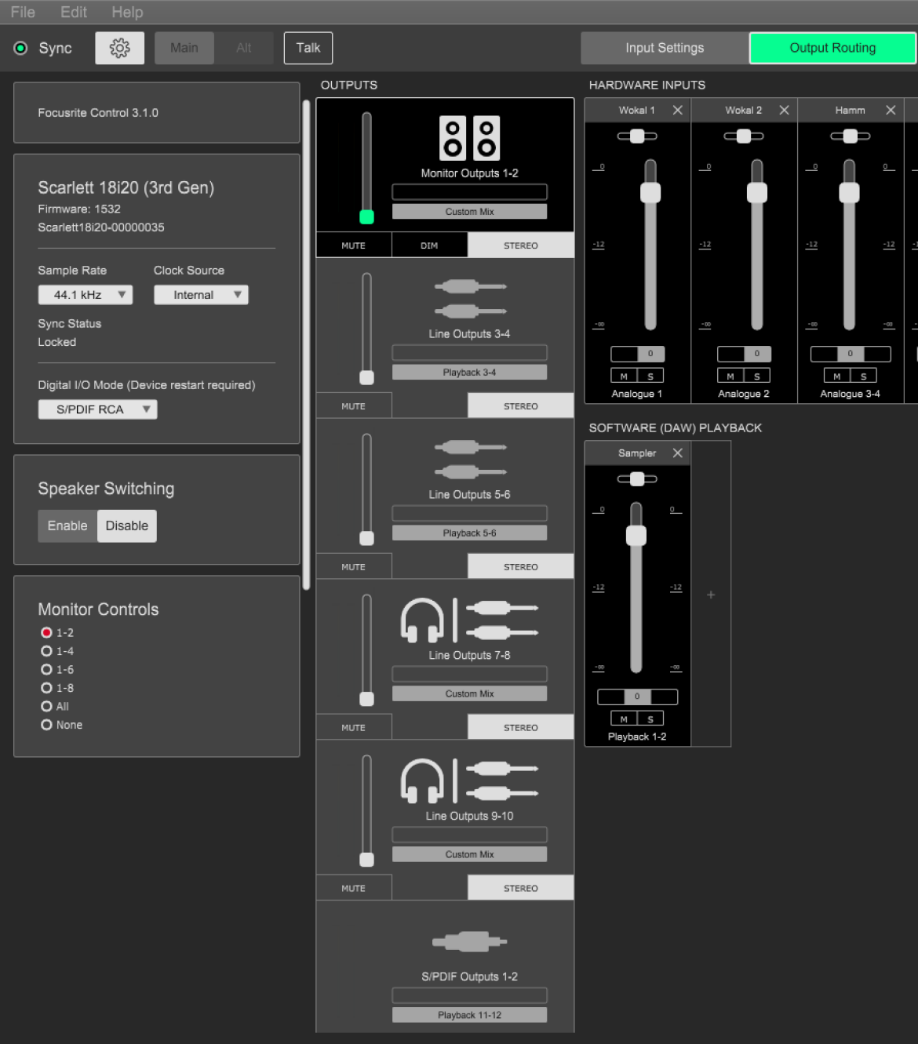Image resolution: width=918 pixels, height=1044 pixels.
Task: Select monitor control None radio button
Action: 46,725
